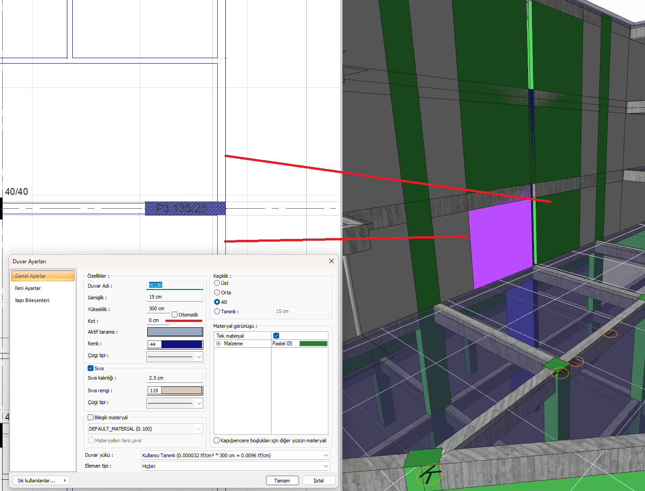645x491 pixels.
Task: Select the Tanımlı kaçıklık option
Action: pos(217,312)
